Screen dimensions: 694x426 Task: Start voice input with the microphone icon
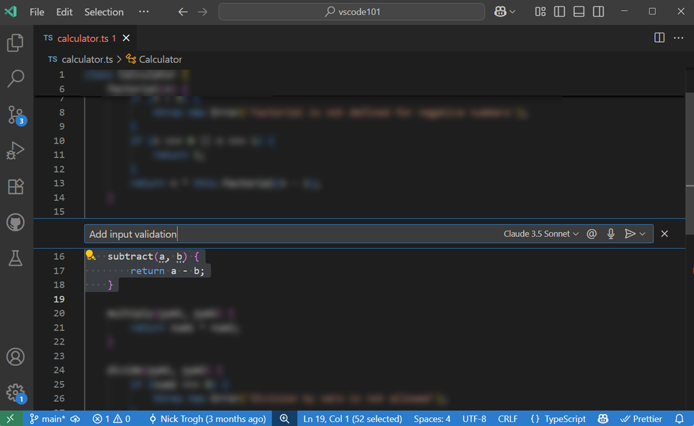[x=611, y=233]
